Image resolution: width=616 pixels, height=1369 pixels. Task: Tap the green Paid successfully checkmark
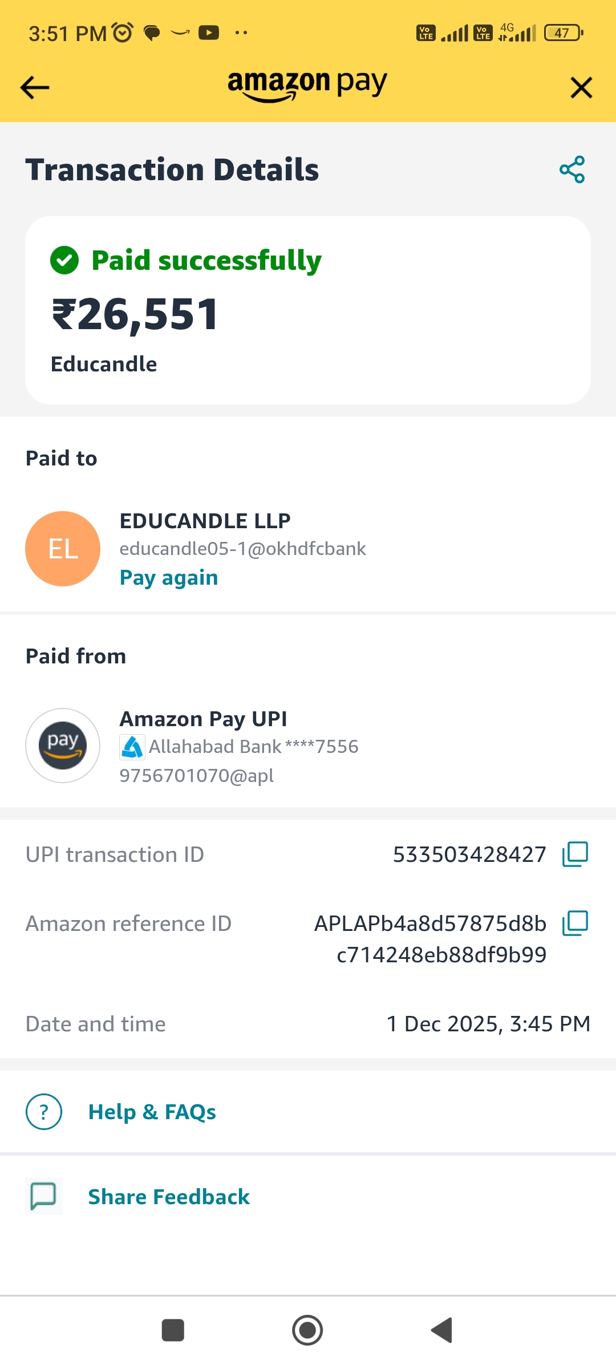click(x=64, y=261)
